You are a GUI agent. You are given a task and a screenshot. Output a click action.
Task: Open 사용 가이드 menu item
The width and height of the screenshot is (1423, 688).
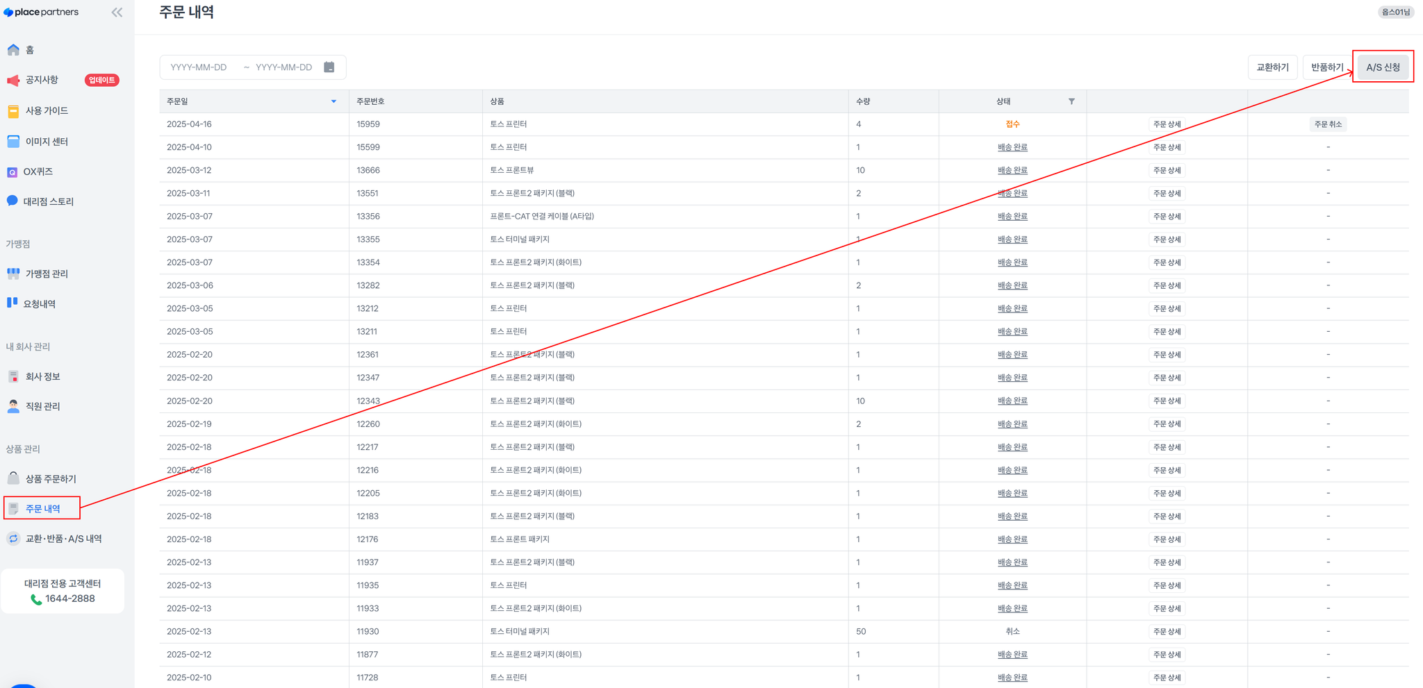tap(47, 110)
